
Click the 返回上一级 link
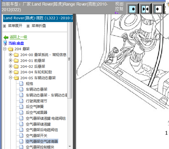[18, 37]
